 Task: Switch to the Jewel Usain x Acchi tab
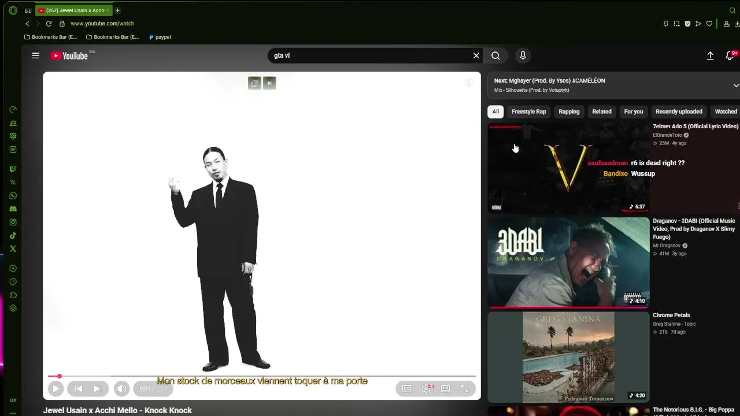point(73,10)
